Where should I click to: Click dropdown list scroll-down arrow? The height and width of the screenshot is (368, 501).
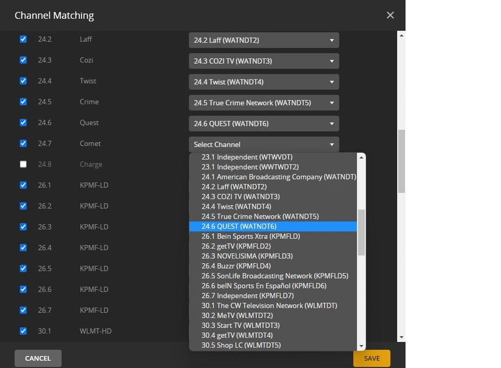coord(361,346)
